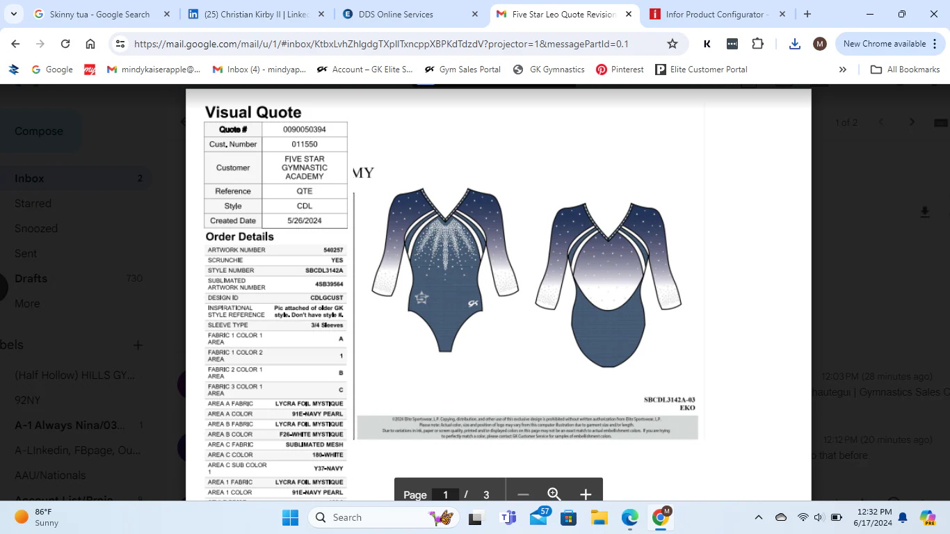Image resolution: width=950 pixels, height=534 pixels.
Task: Open Gym Sales Portal bookmark
Action: click(x=462, y=70)
